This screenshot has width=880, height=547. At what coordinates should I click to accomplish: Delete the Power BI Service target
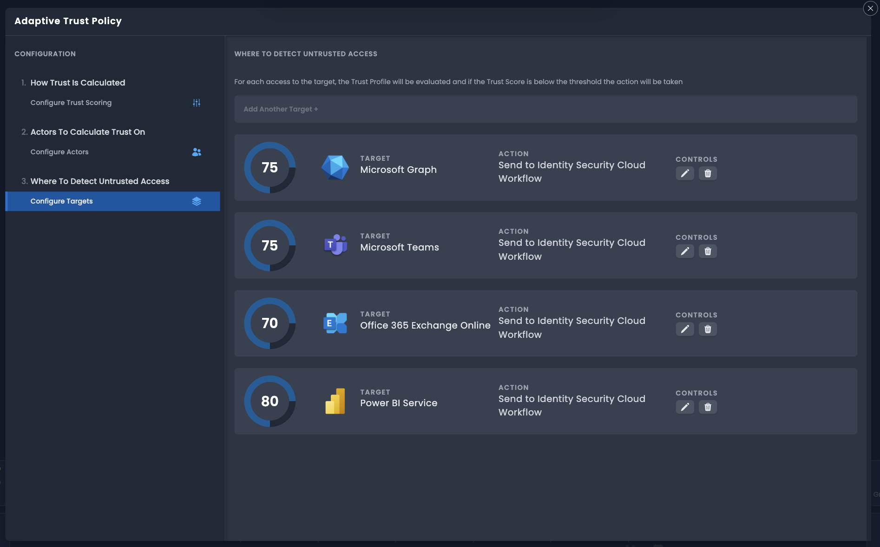(x=708, y=407)
